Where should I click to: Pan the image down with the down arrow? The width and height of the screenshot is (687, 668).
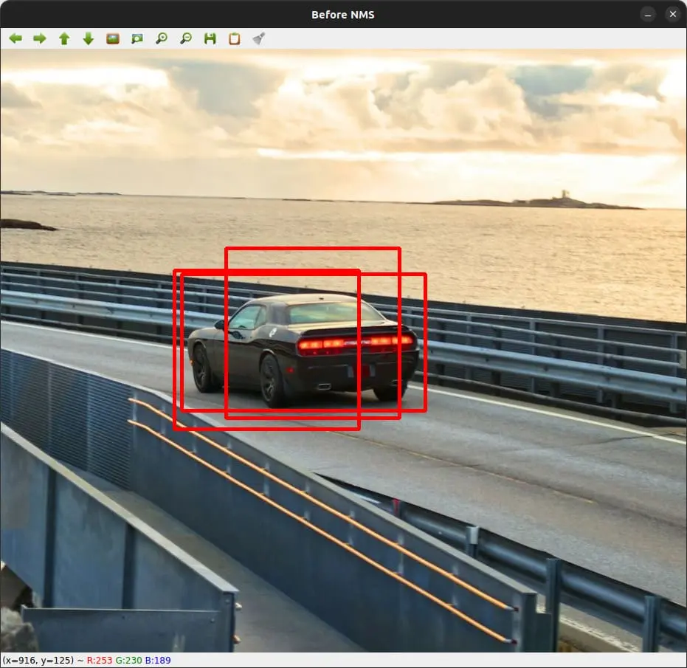[88, 38]
